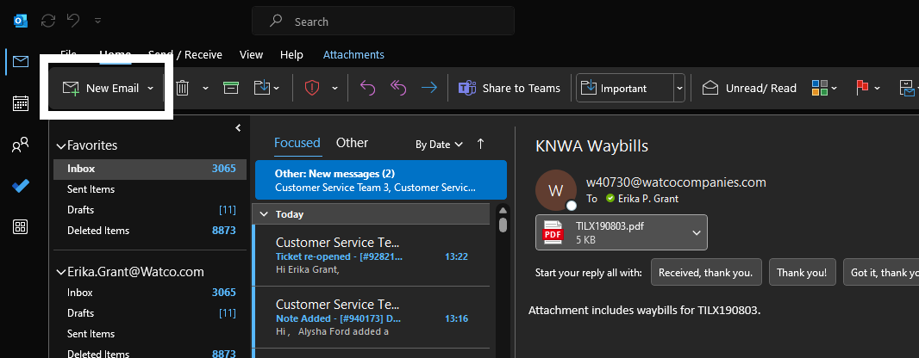Image resolution: width=919 pixels, height=358 pixels.
Task: Open the People contacts view
Action: point(21,145)
